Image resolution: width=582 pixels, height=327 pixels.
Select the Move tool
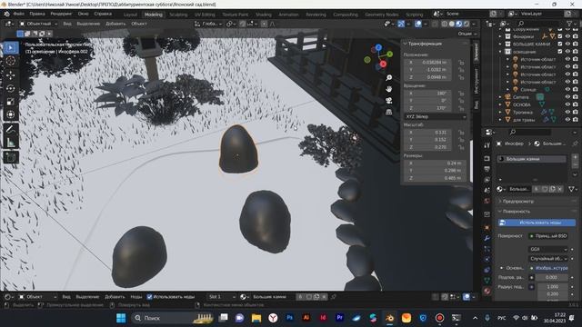(10, 74)
